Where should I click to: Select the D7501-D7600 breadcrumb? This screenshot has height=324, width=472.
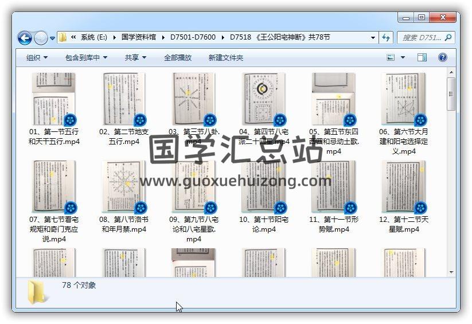(x=193, y=37)
